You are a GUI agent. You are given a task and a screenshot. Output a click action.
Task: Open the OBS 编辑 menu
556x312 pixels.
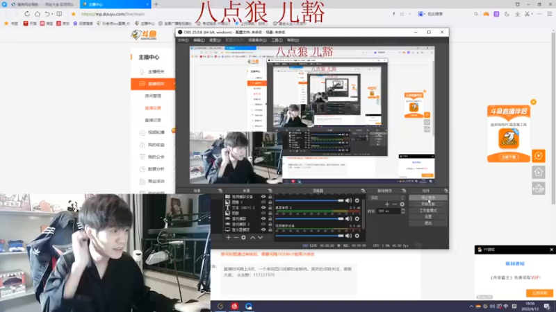[x=199, y=40]
